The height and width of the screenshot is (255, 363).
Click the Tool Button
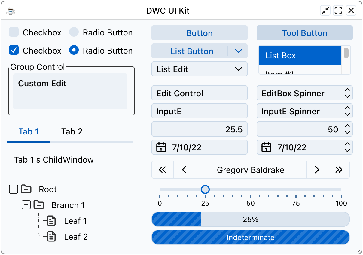(x=305, y=33)
